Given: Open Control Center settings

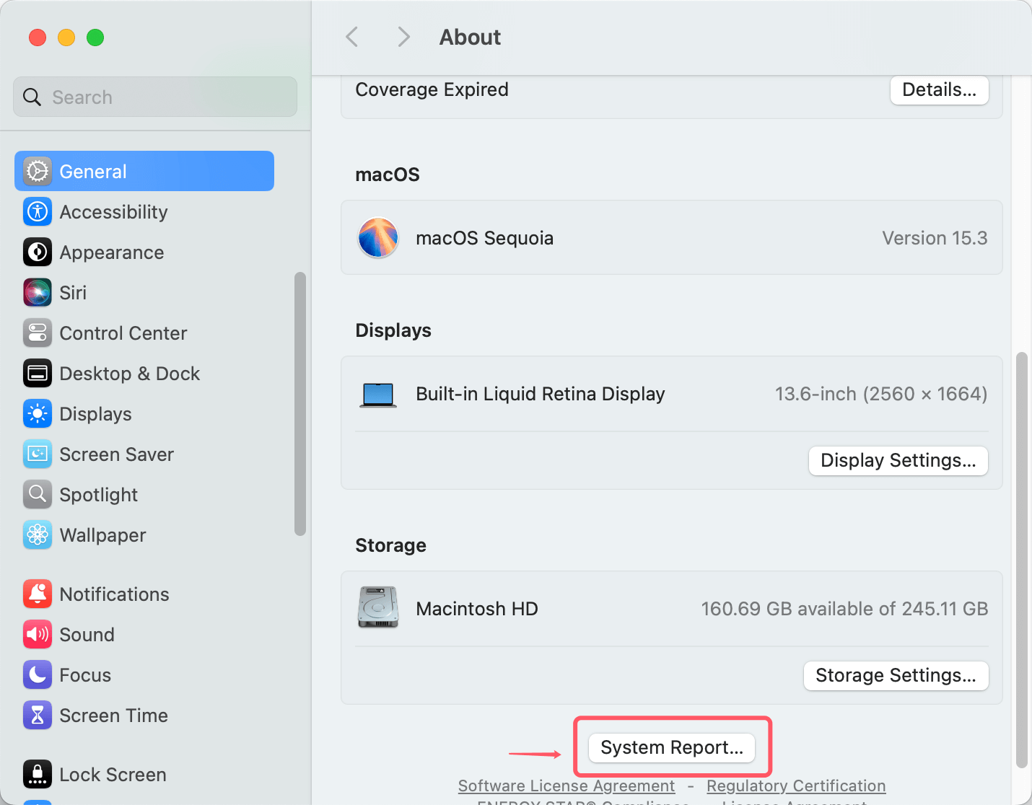Looking at the screenshot, I should 38,333.
